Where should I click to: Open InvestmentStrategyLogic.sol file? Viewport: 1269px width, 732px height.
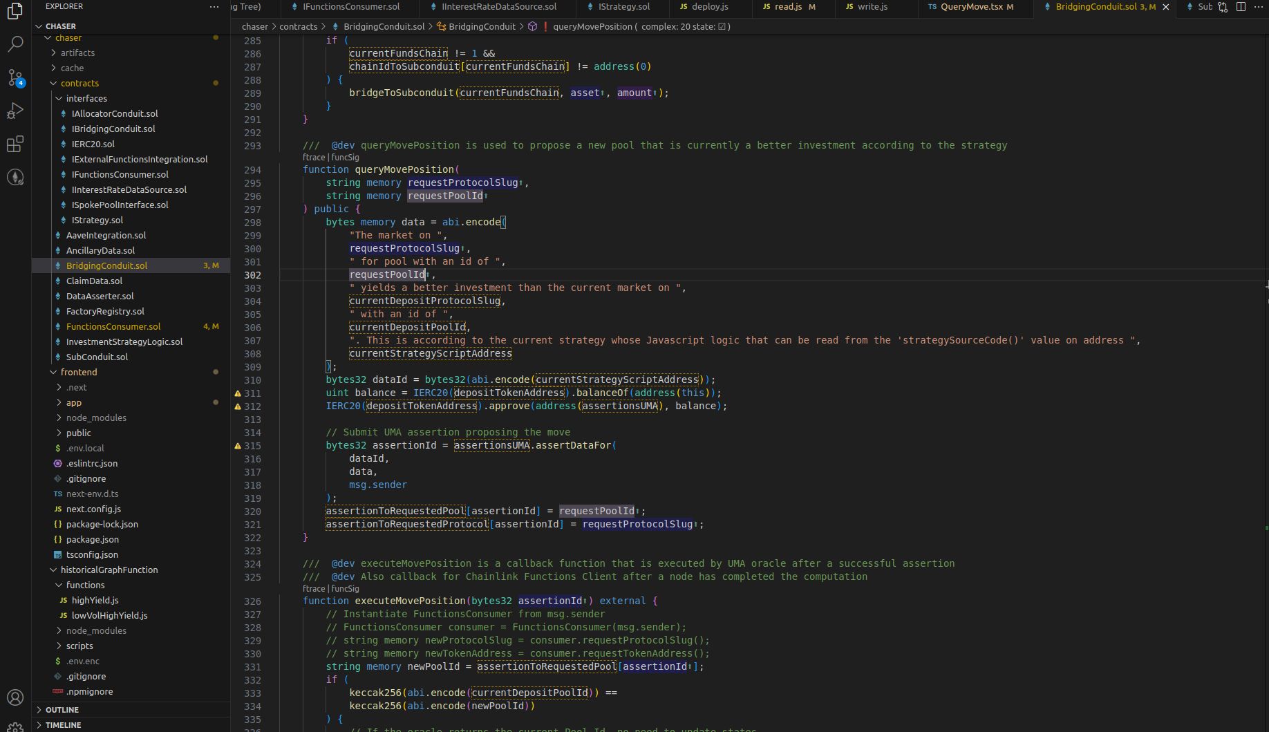coord(124,341)
